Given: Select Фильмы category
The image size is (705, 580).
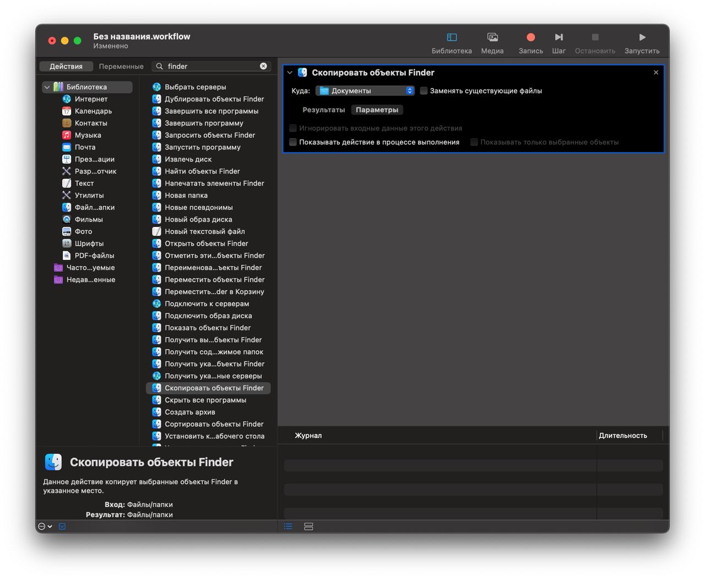Looking at the screenshot, I should pos(89,220).
